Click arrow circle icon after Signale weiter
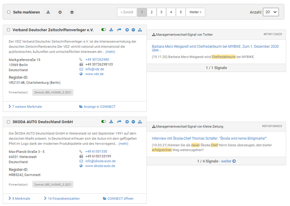This screenshot has width=290, height=206. 234,161
